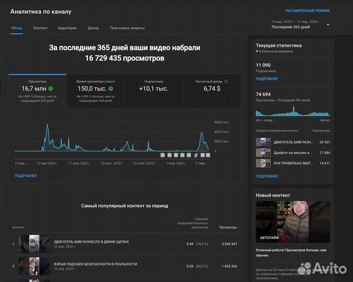The height and width of the screenshot is (282, 353).
Task: Click the В реальном времени indicator
Action: click(274, 51)
